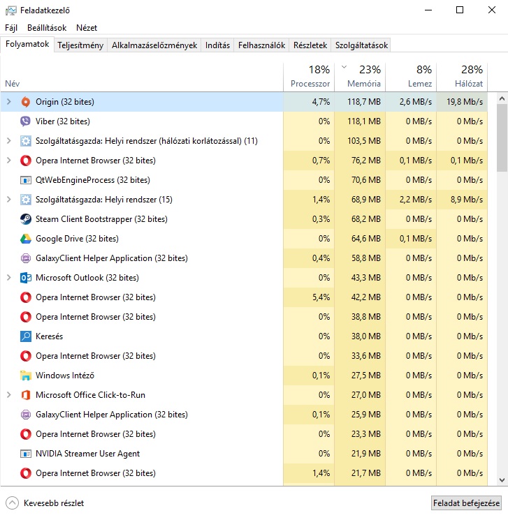This screenshot has width=508, height=520.
Task: Switch to the Teljesítmény tab
Action: (x=81, y=45)
